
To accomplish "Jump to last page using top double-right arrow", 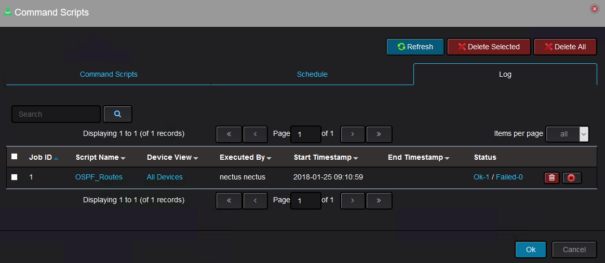I will tap(379, 134).
